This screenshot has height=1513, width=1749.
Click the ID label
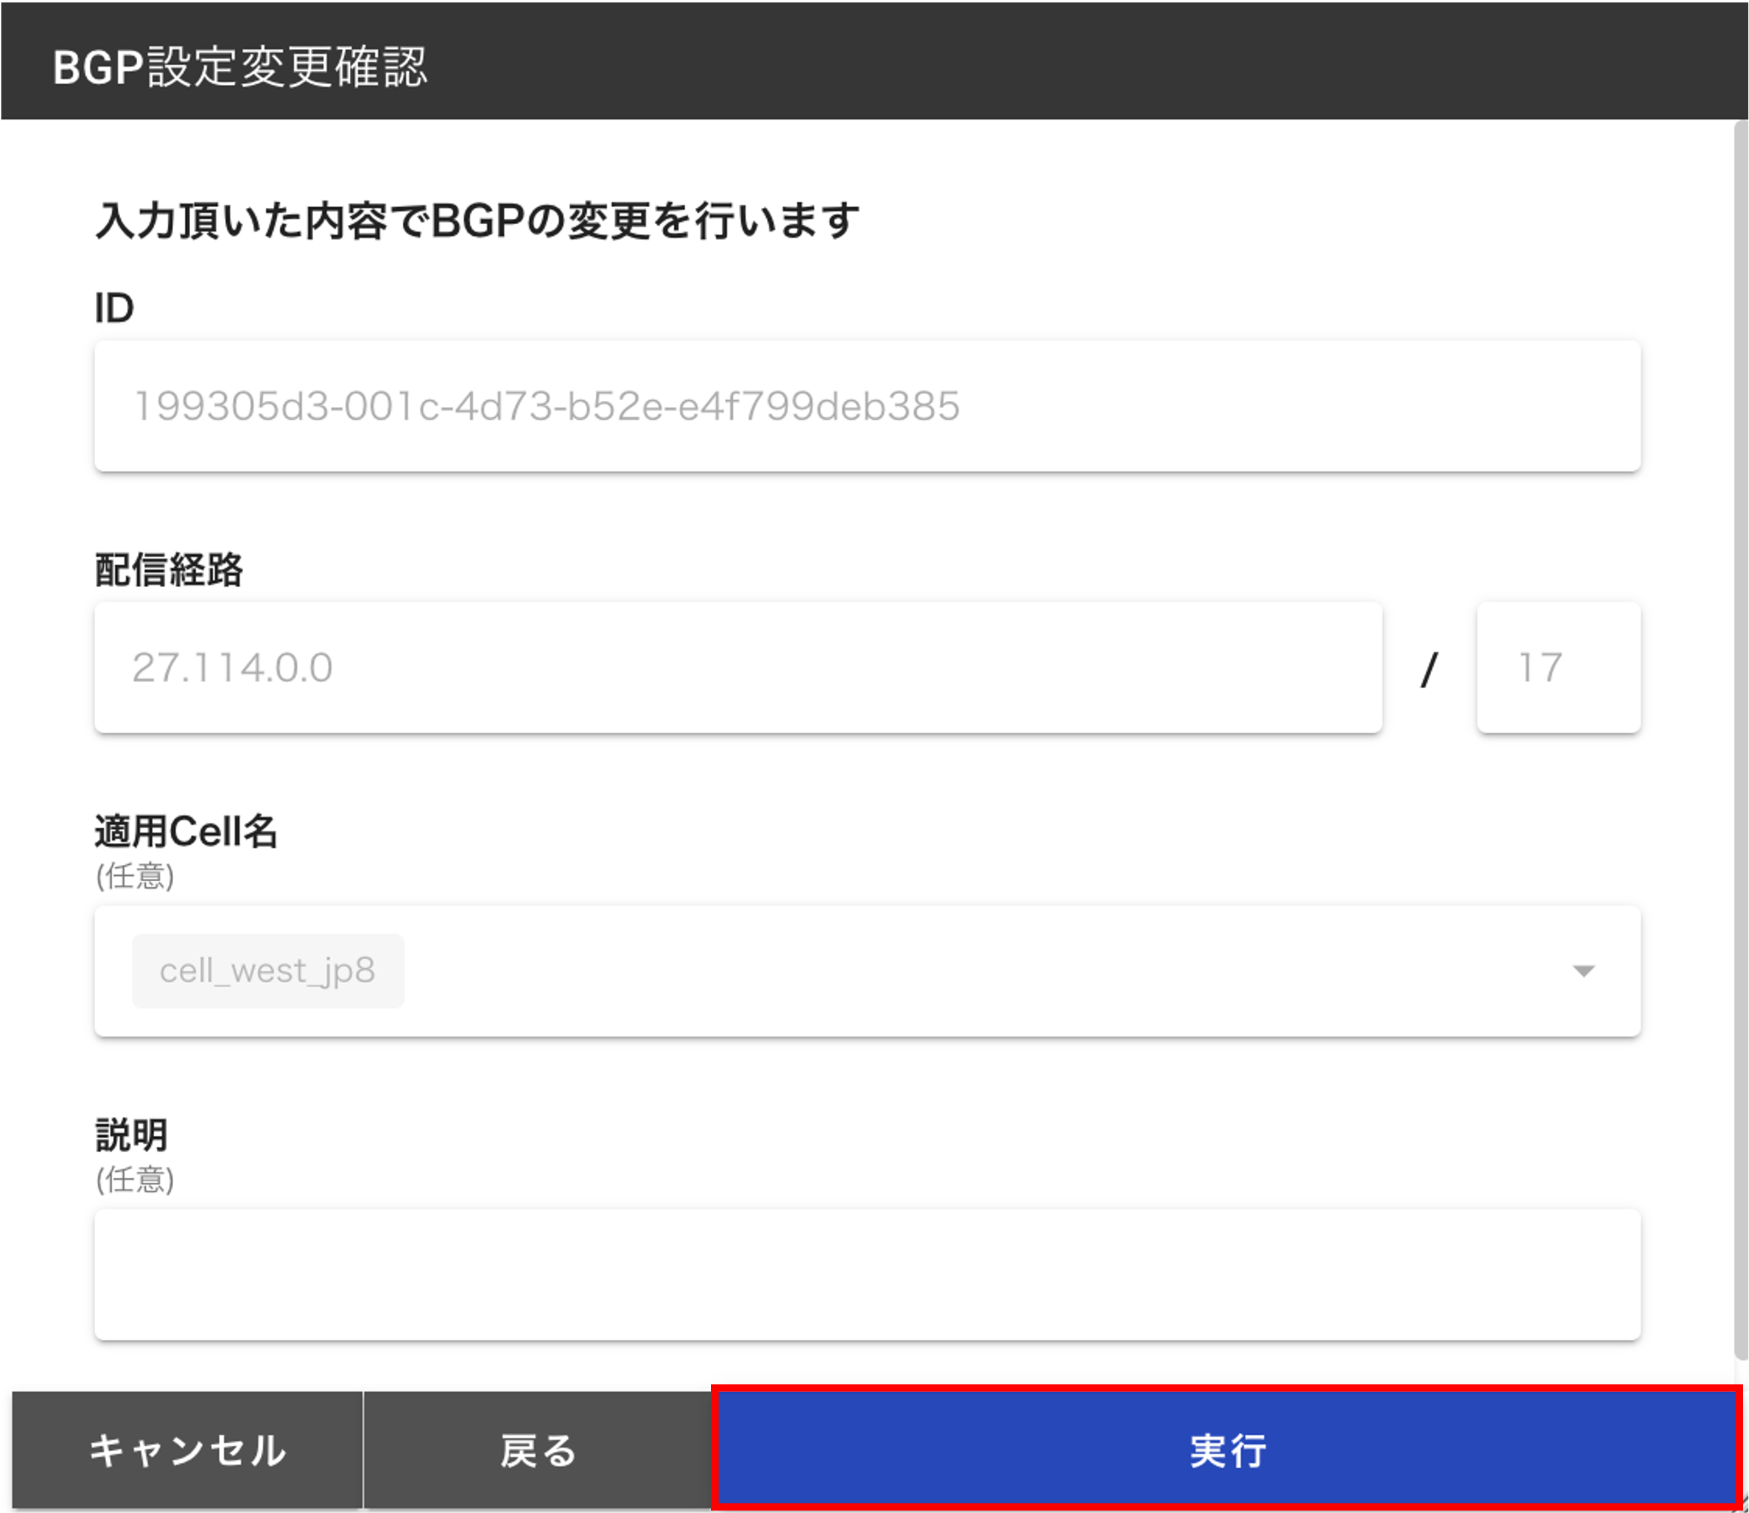[114, 308]
